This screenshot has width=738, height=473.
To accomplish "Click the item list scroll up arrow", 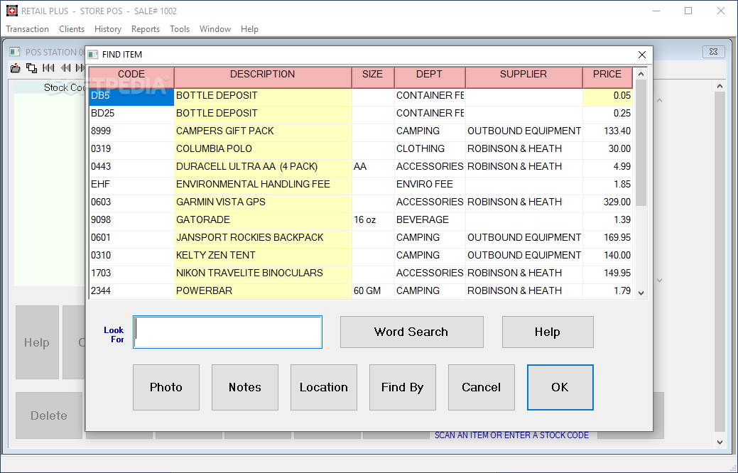I will point(641,74).
